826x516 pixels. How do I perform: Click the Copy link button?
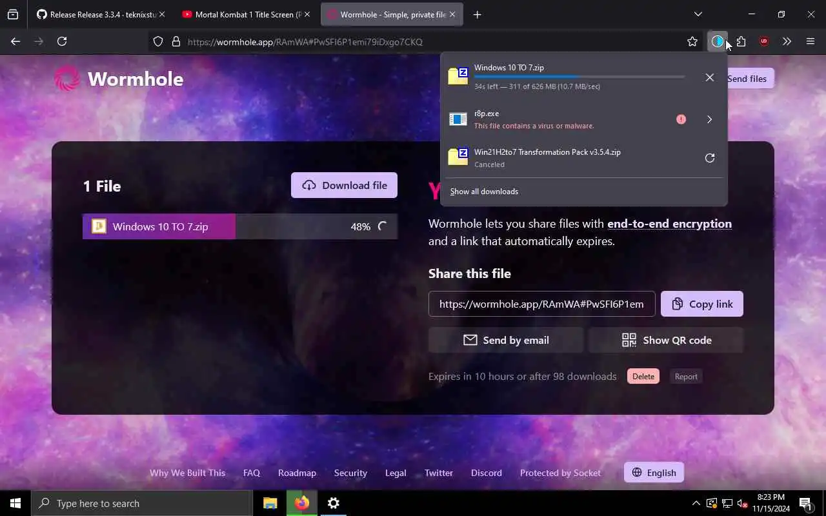[x=702, y=304]
